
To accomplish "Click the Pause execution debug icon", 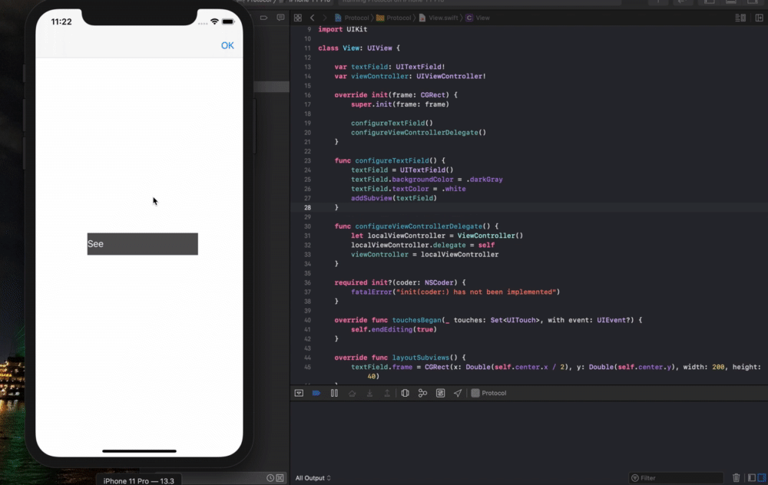I will coord(333,392).
